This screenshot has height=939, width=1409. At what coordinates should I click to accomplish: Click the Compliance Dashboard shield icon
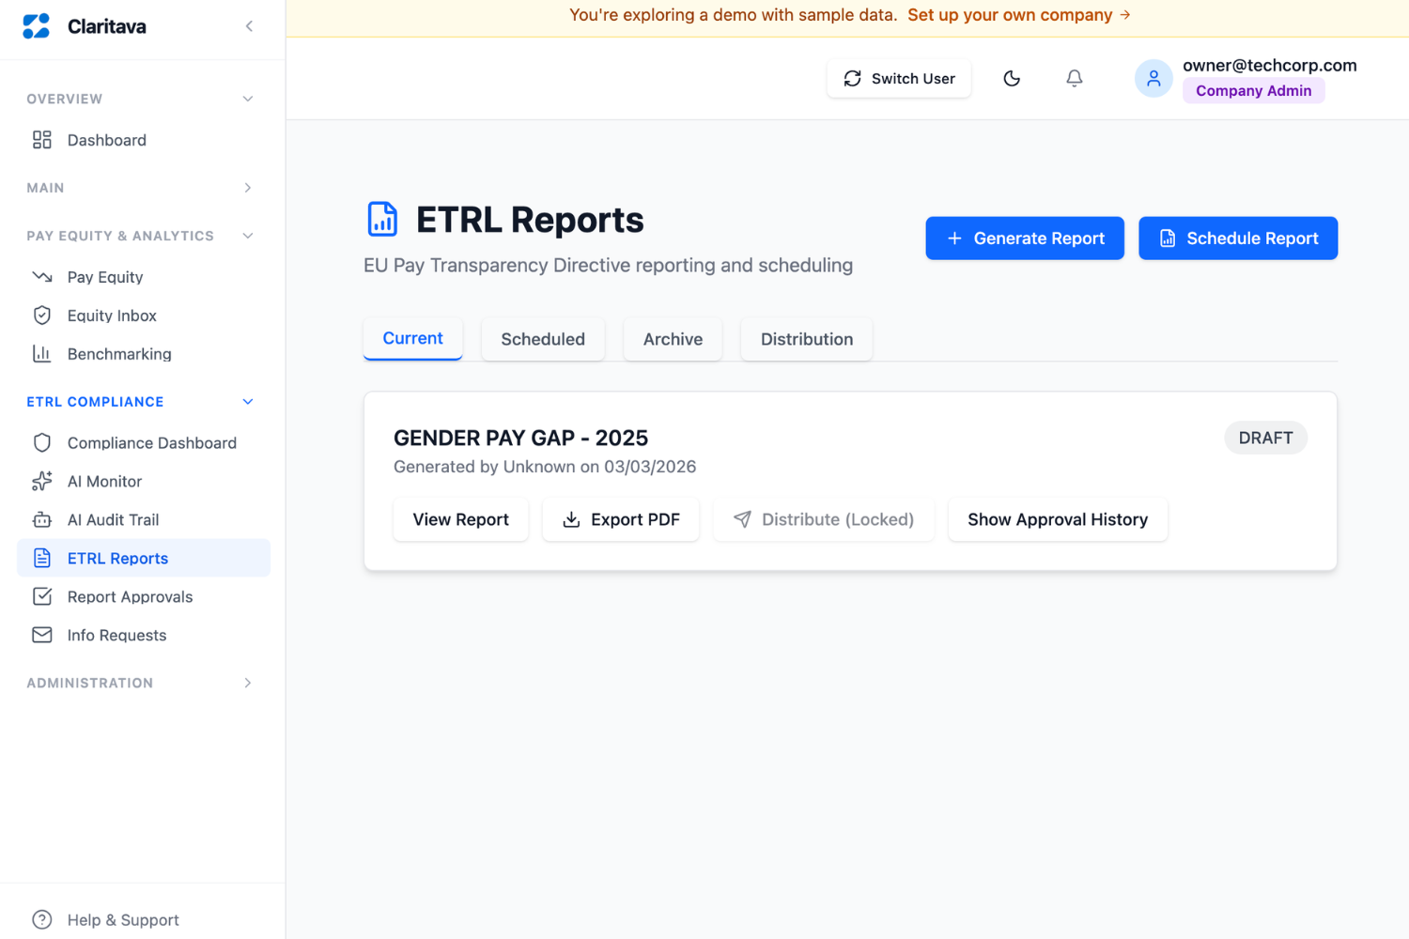pos(42,442)
